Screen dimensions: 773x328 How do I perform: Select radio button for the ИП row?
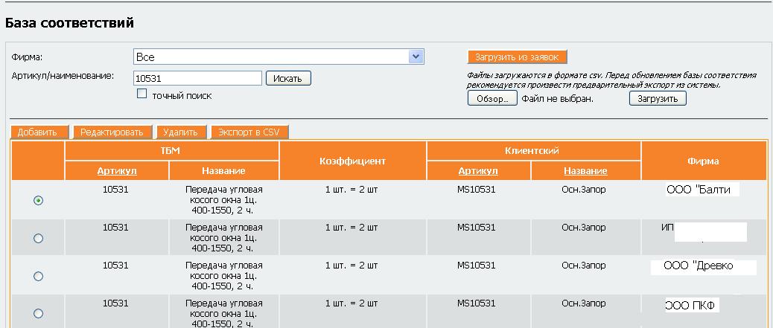pyautogui.click(x=39, y=238)
